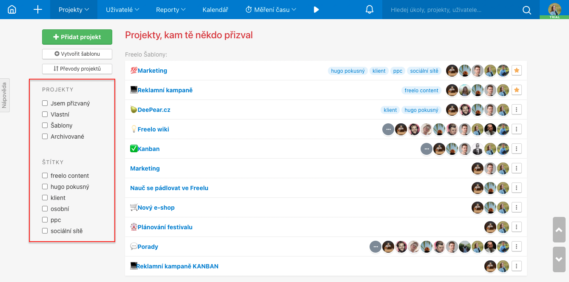The width and height of the screenshot is (569, 282).
Task: Check the Vlastní projects filter
Action: point(45,114)
